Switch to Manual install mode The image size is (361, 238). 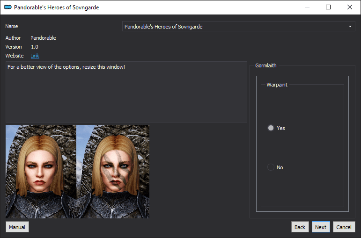(17, 227)
